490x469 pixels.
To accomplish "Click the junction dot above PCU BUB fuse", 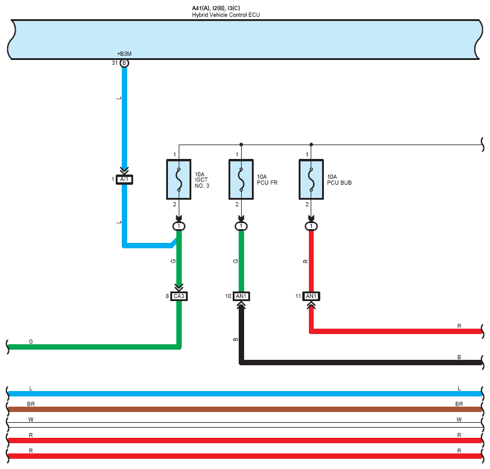I will (311, 145).
